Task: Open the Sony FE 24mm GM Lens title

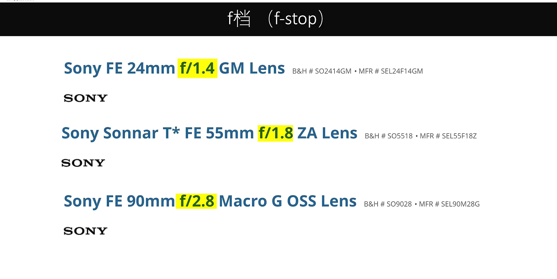Action: (x=119, y=68)
